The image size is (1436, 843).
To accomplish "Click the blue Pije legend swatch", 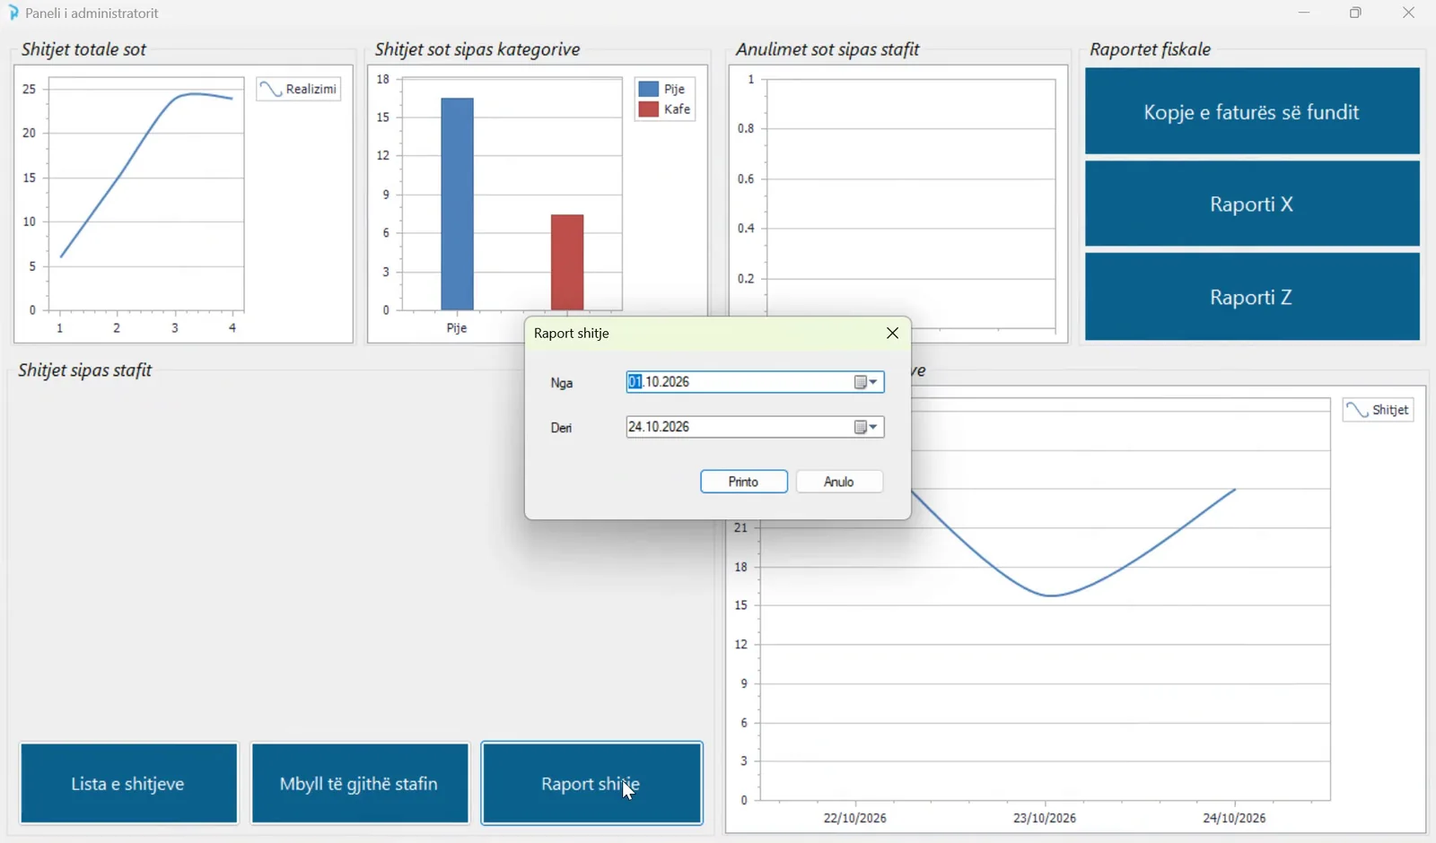I will point(648,89).
